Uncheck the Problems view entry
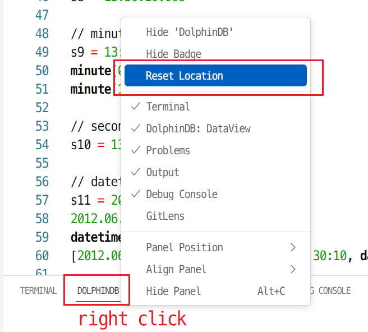 pos(168,150)
